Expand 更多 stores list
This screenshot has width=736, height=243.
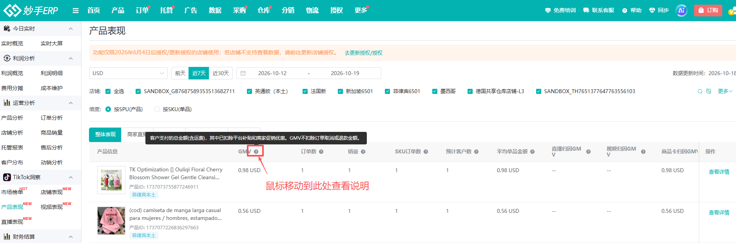(725, 91)
